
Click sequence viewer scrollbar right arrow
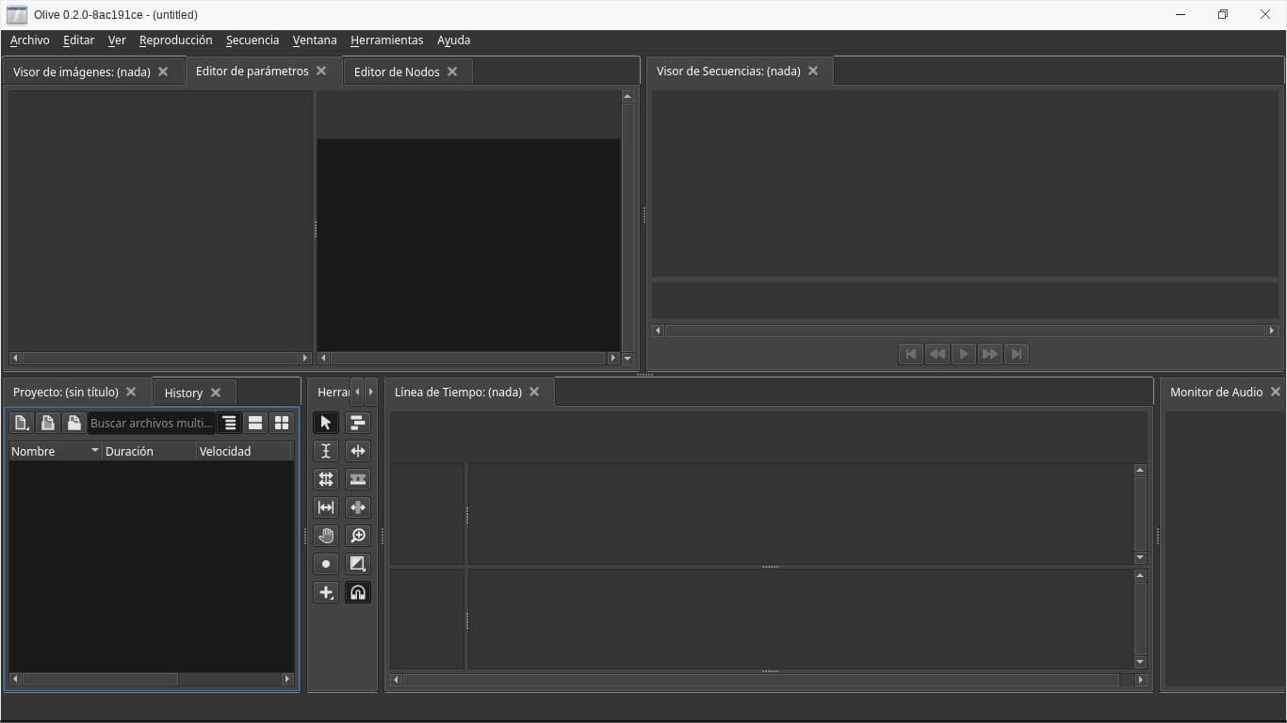pyautogui.click(x=1272, y=330)
